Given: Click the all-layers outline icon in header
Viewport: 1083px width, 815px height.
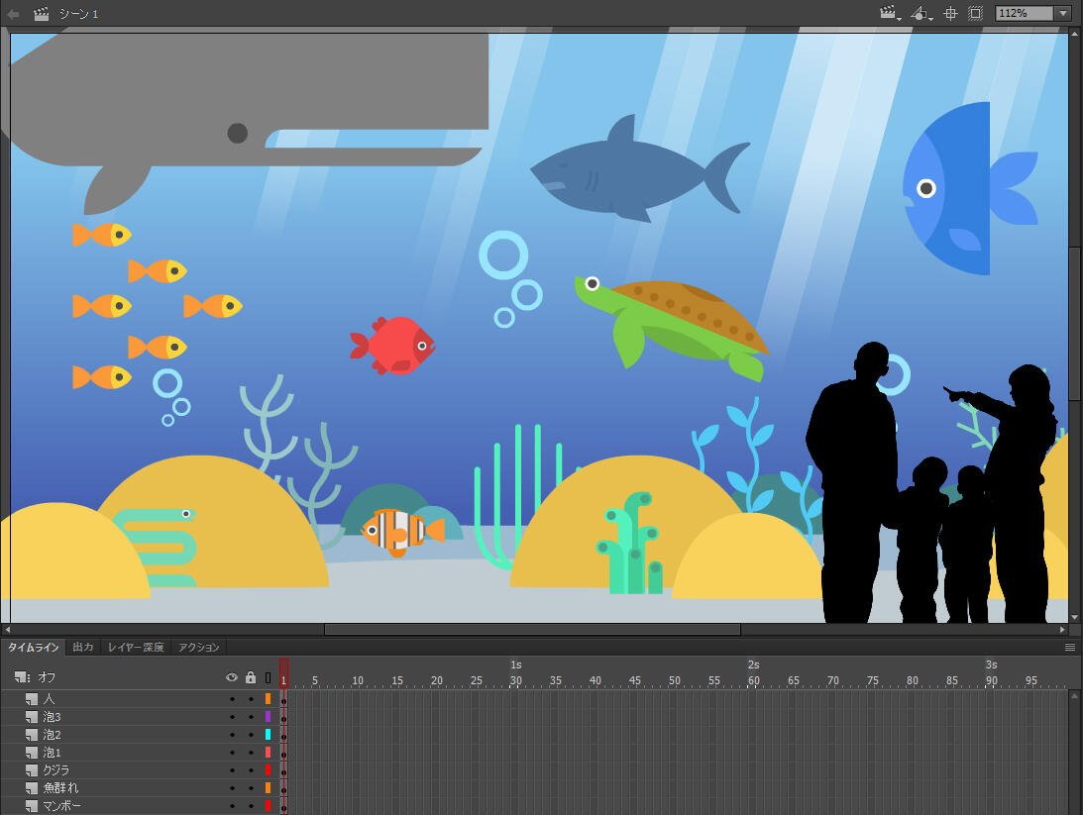Looking at the screenshot, I should (x=268, y=677).
